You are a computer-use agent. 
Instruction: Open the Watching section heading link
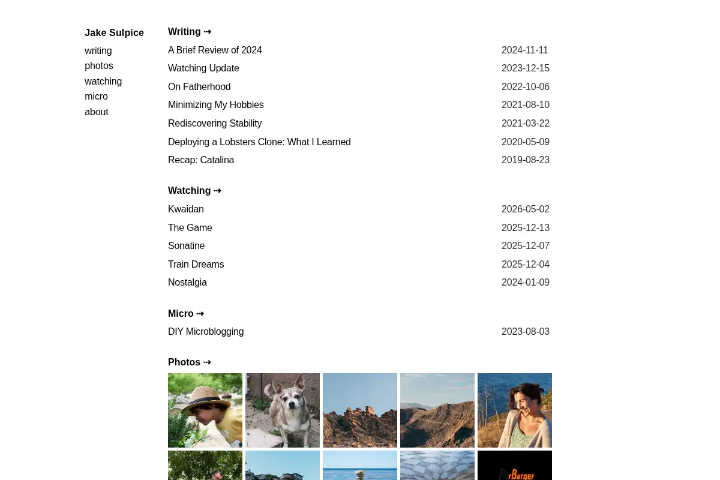pyautogui.click(x=194, y=191)
